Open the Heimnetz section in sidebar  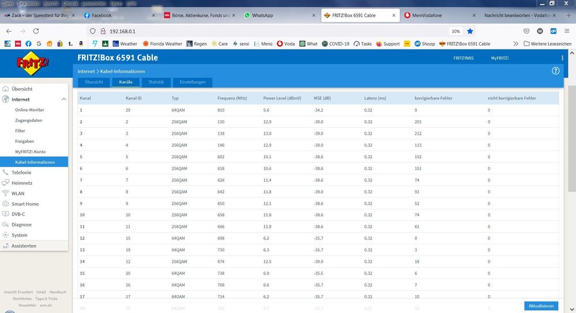pyautogui.click(x=22, y=183)
